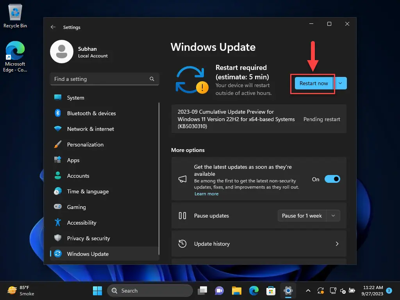Image resolution: width=400 pixels, height=300 pixels.
Task: Expand the Restart now dropdown arrow
Action: [340, 83]
